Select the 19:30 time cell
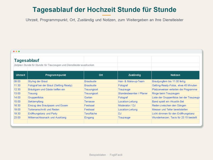The width and height of the screenshot is (213, 160). (20, 114)
